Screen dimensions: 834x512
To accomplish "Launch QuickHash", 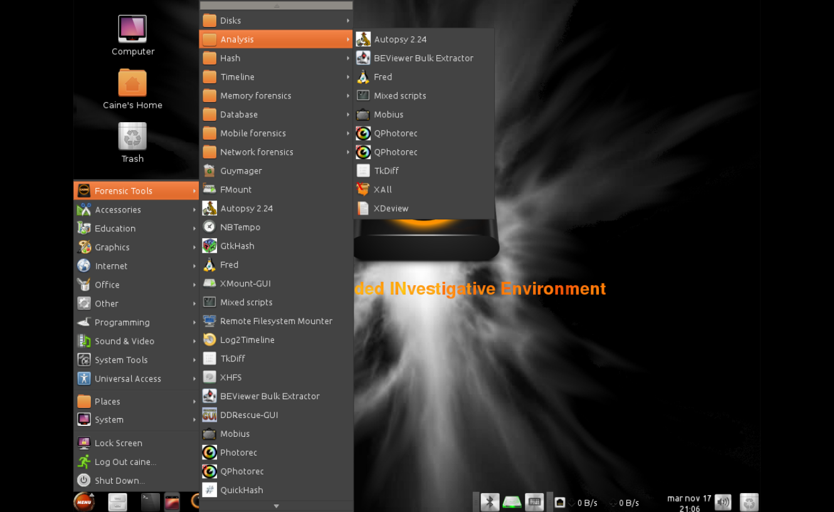I will 276,490.
